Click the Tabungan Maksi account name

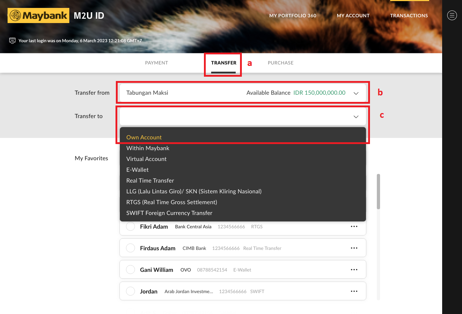coord(147,93)
